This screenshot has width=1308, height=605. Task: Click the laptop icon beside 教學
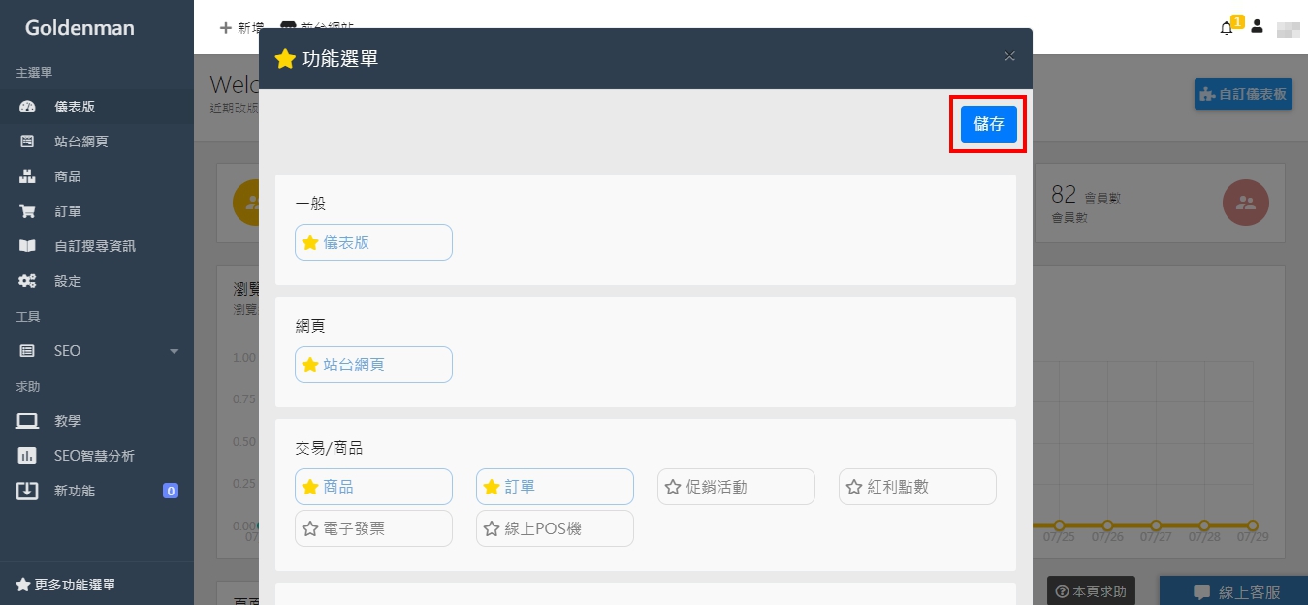click(x=27, y=421)
